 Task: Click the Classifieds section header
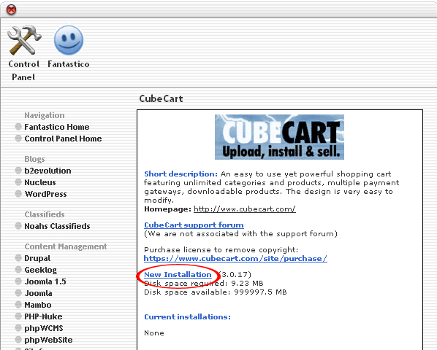pos(45,214)
